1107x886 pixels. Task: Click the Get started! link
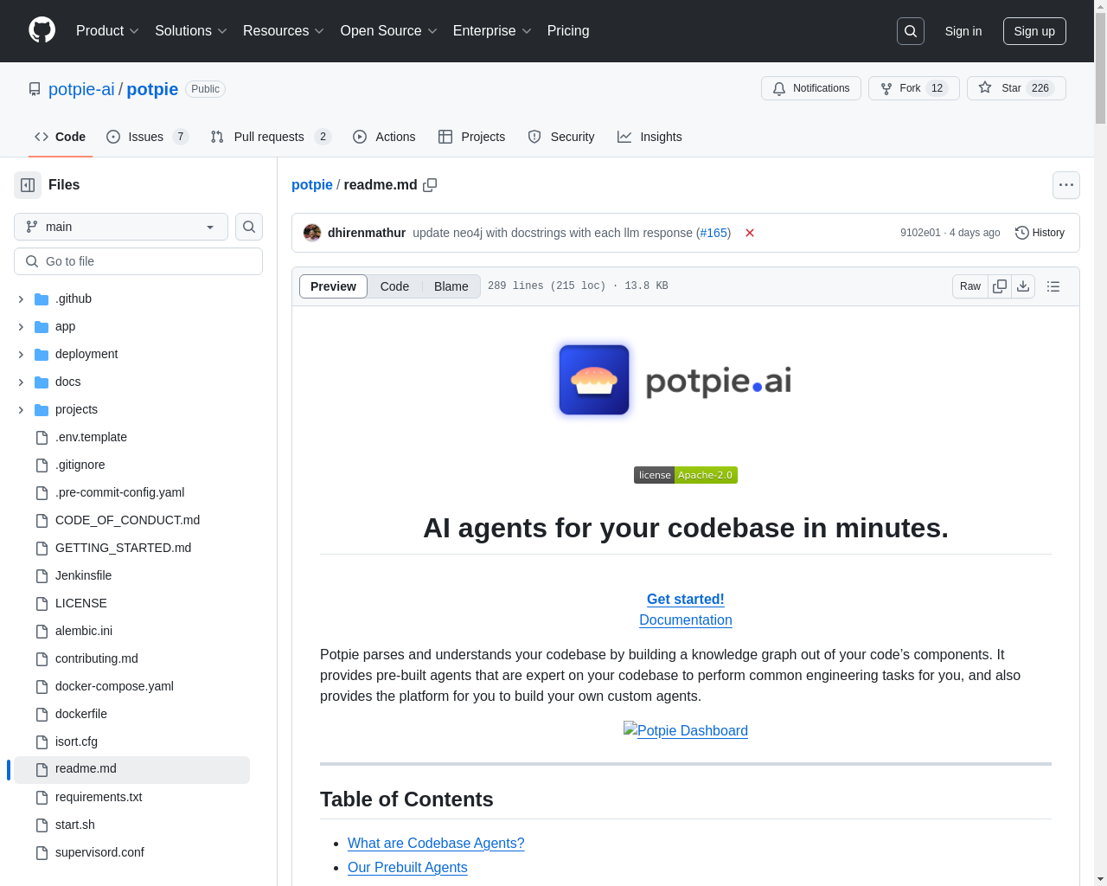(x=686, y=599)
